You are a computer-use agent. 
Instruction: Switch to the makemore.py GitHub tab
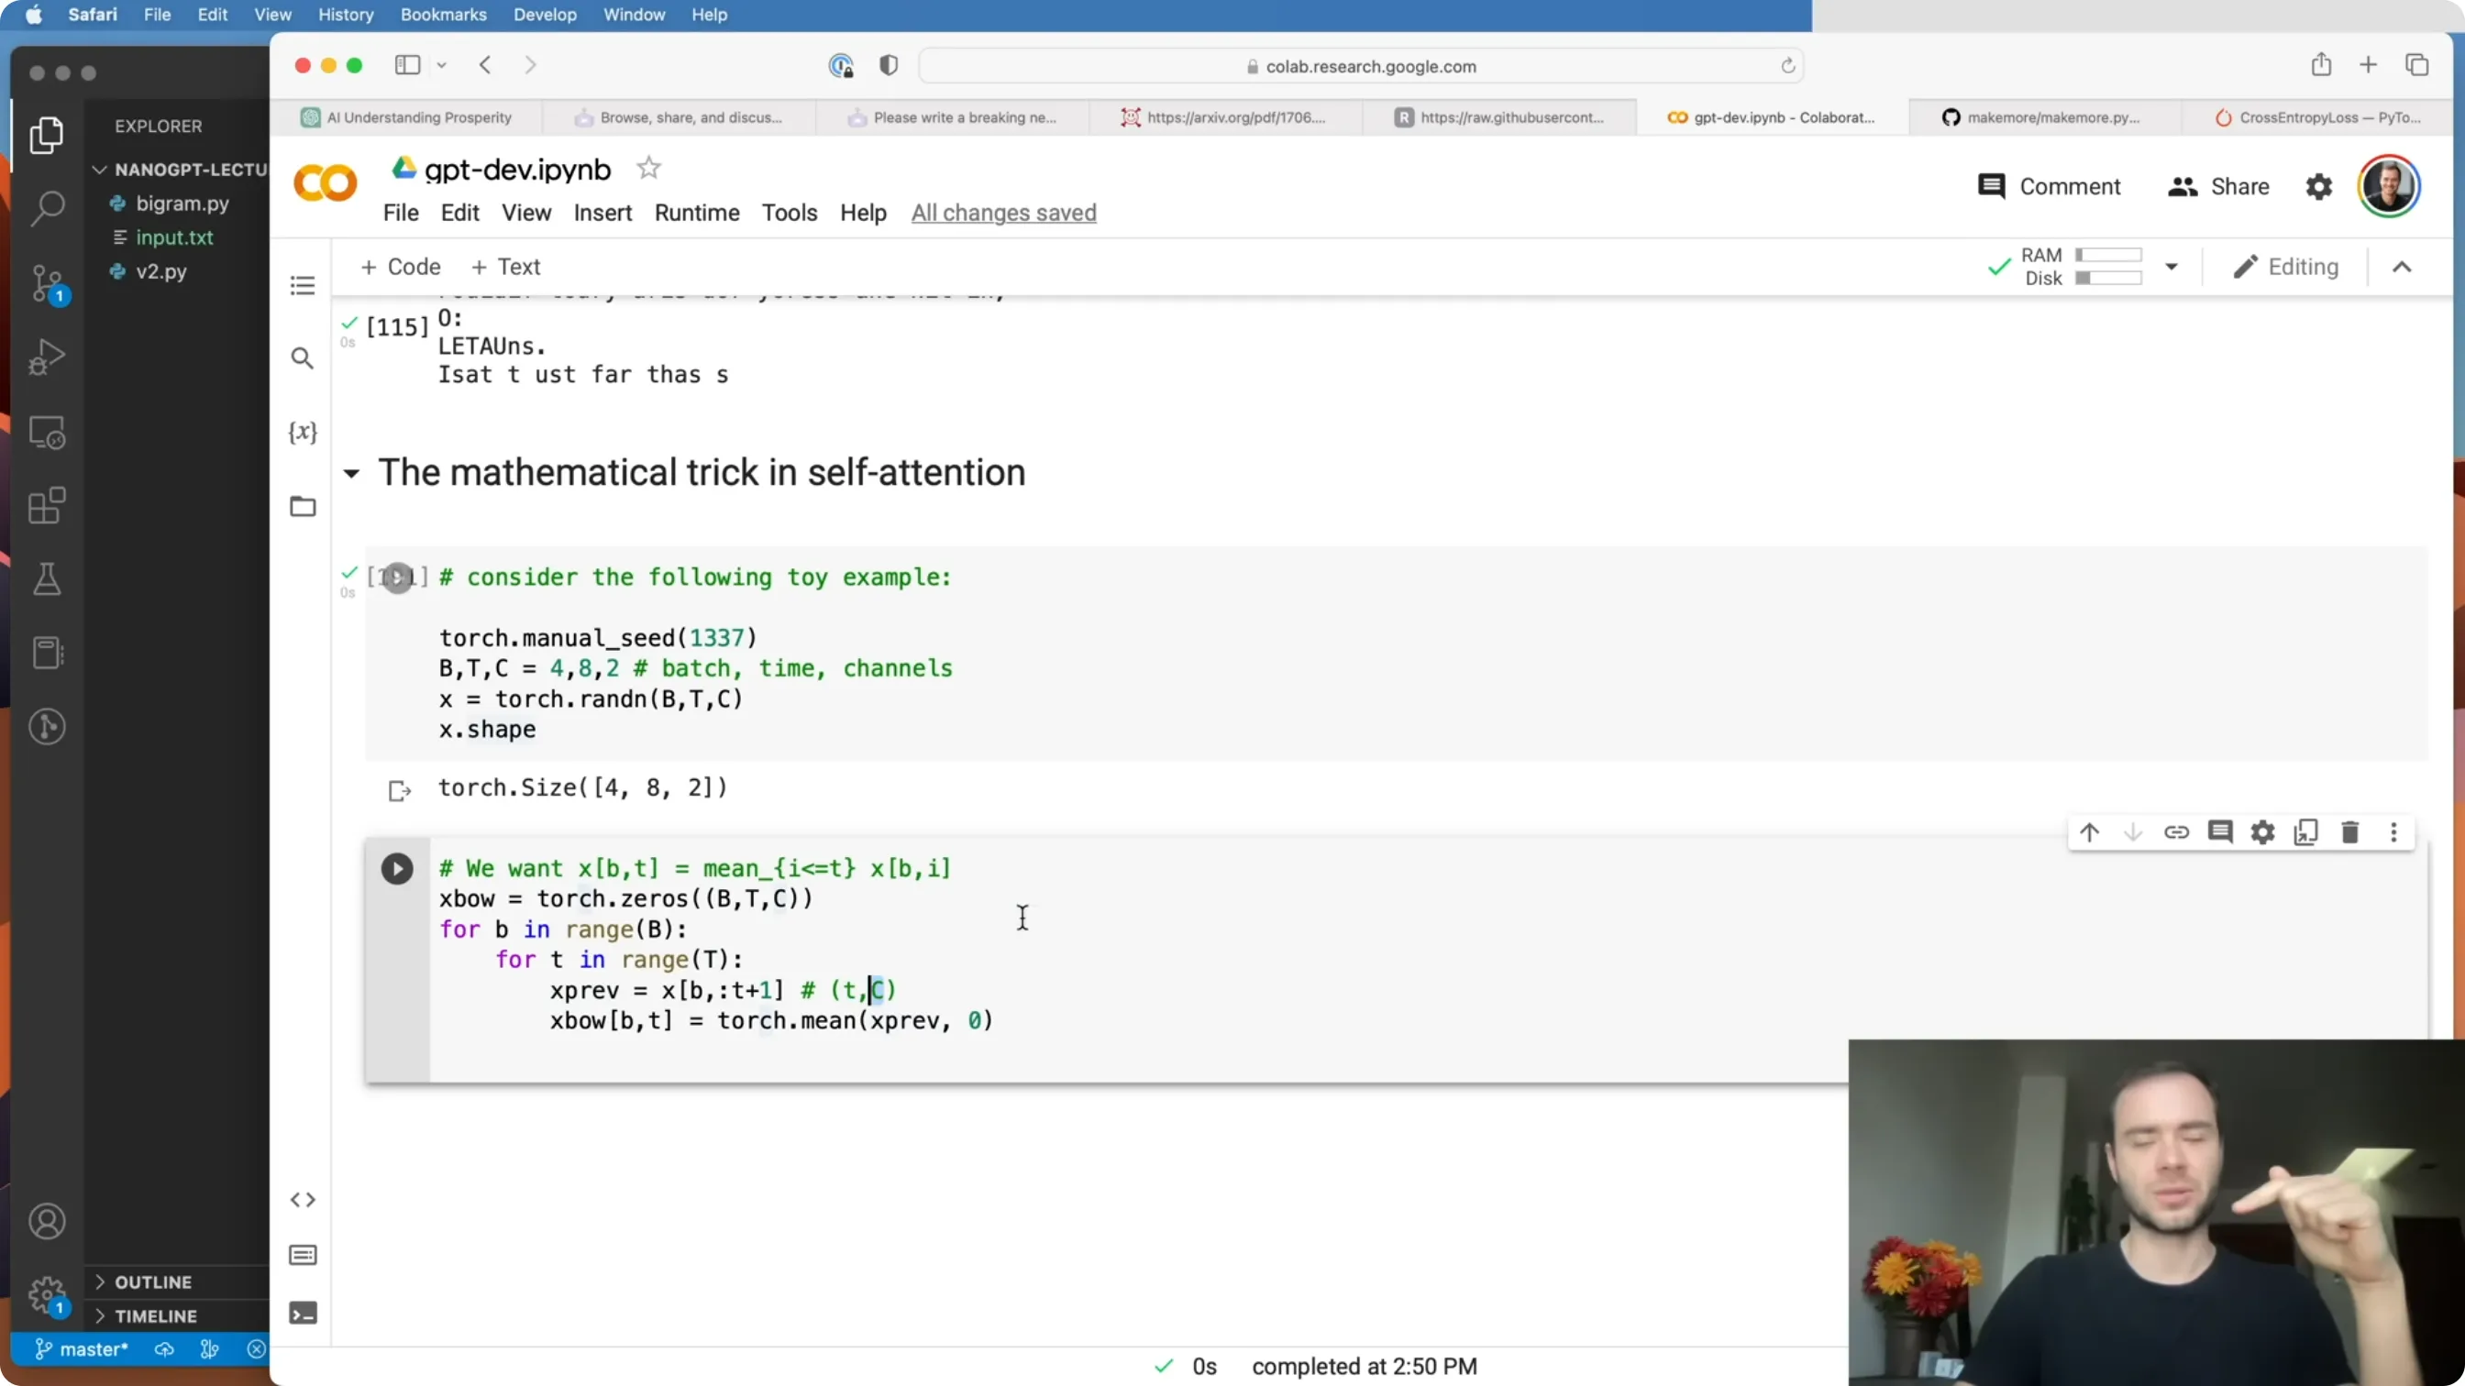click(x=2045, y=117)
